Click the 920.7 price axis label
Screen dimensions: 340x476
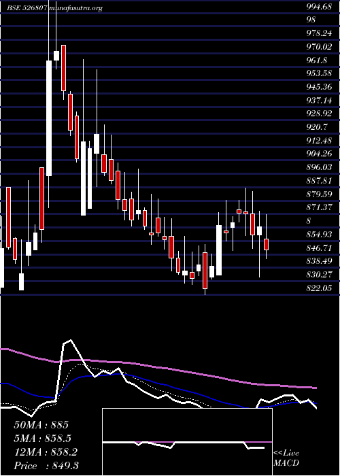pyautogui.click(x=317, y=127)
